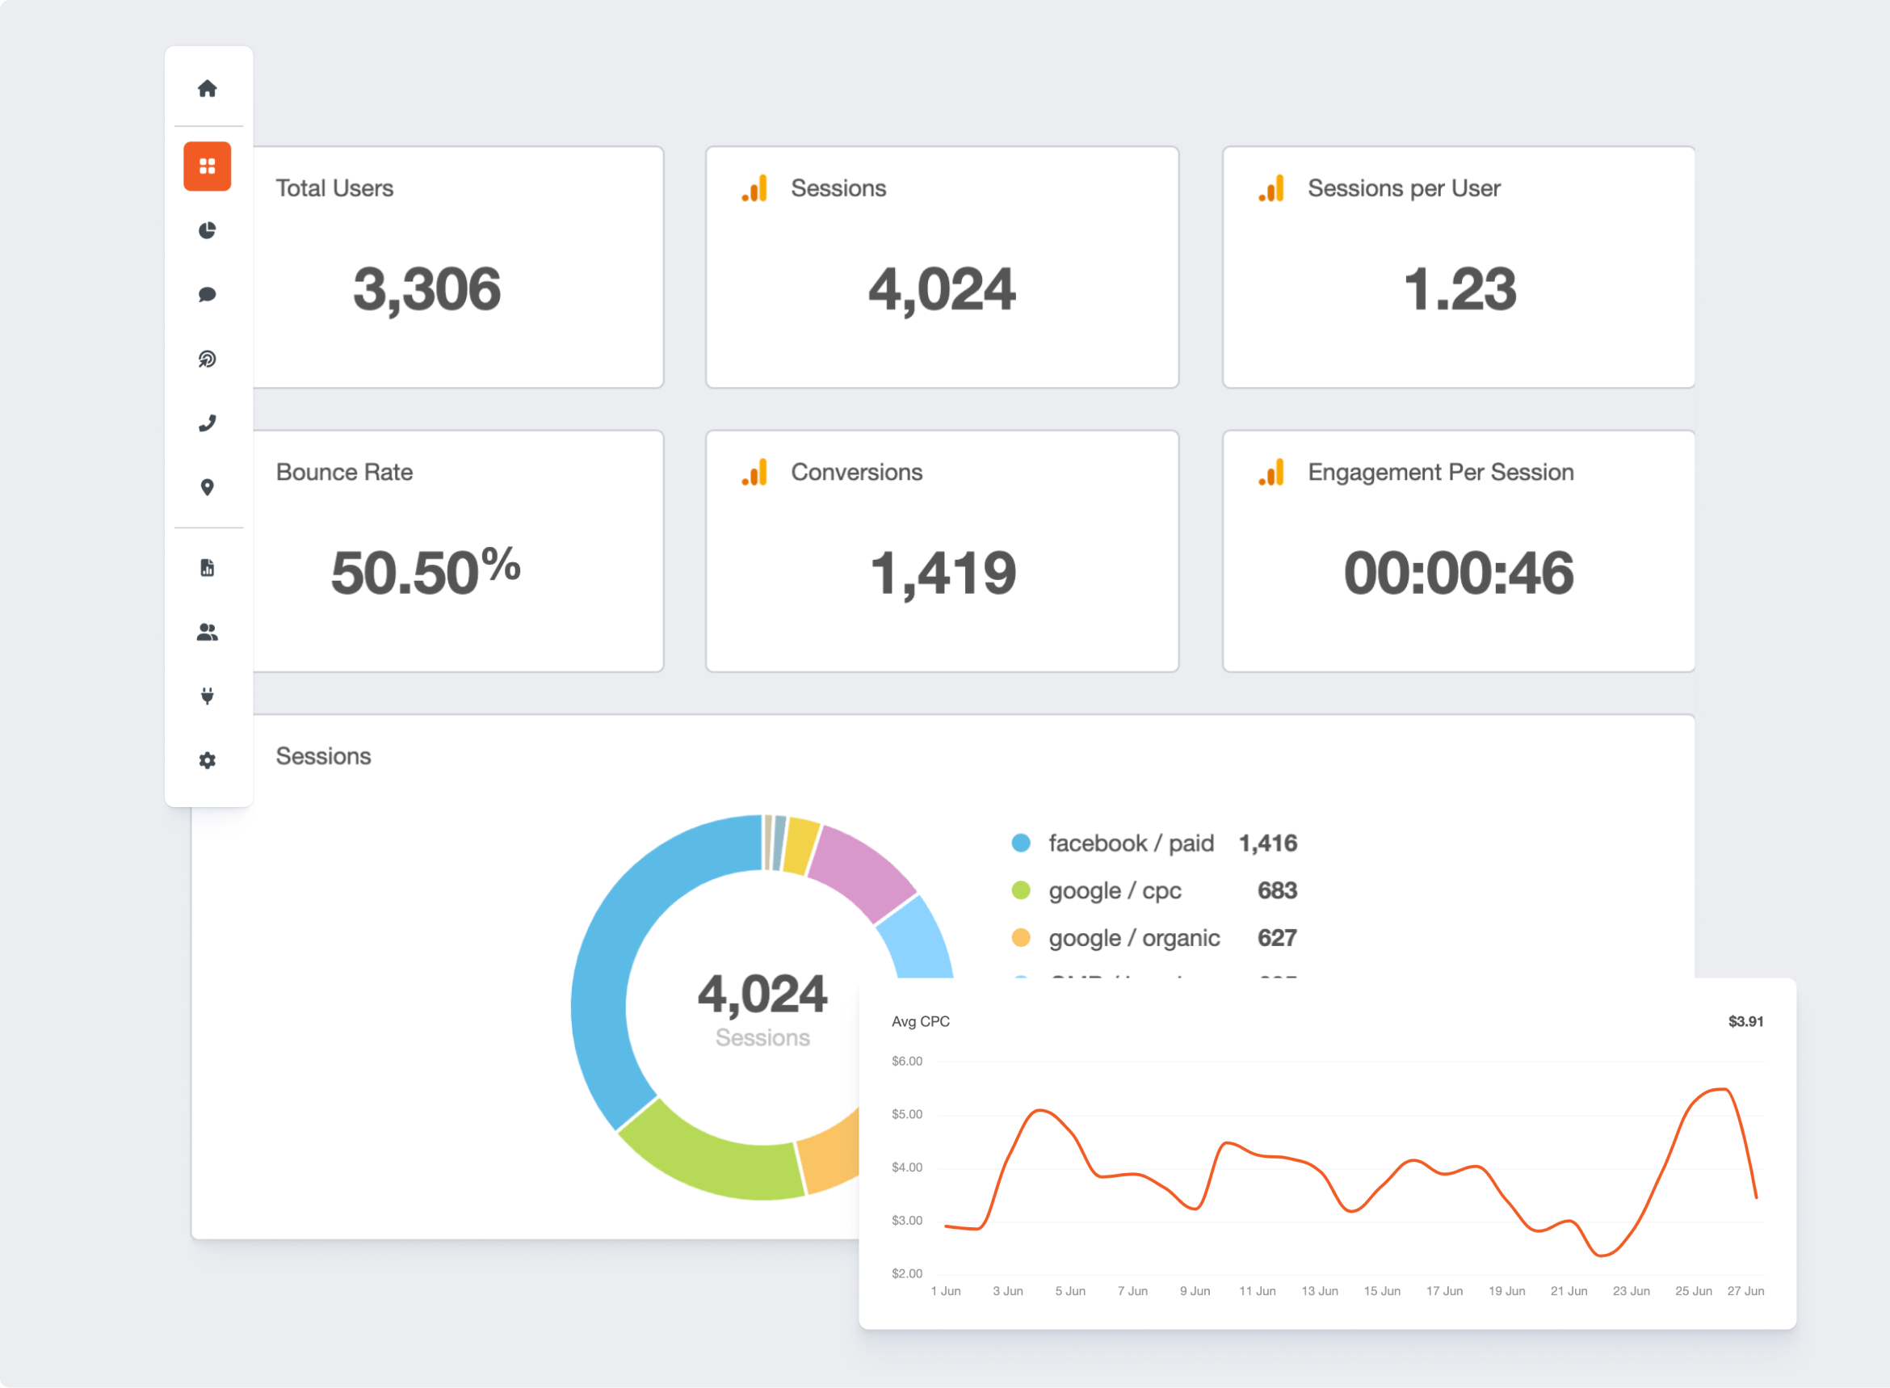Open the reports document icon
This screenshot has width=1890, height=1388.
click(x=208, y=568)
